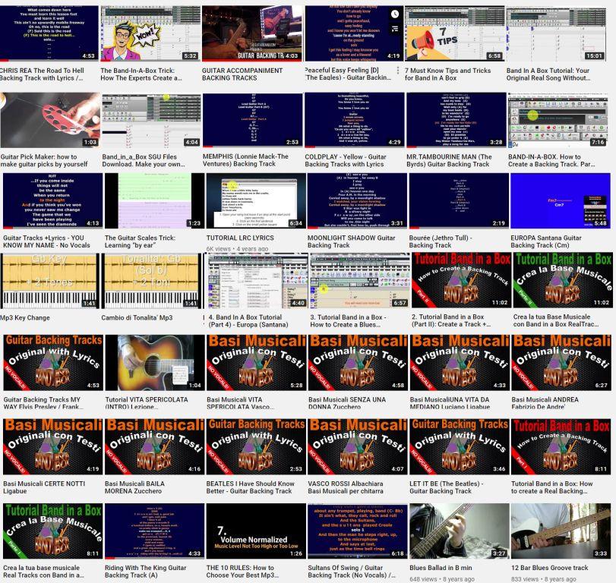The width and height of the screenshot is (616, 583).
Task: Play the MR.TAMBOURINE MAN 3:28 thumbnail
Action: [x=456, y=120]
